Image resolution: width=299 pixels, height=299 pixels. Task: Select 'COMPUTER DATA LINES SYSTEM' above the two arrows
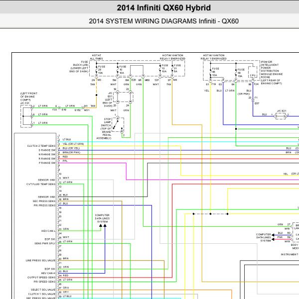point(102,218)
